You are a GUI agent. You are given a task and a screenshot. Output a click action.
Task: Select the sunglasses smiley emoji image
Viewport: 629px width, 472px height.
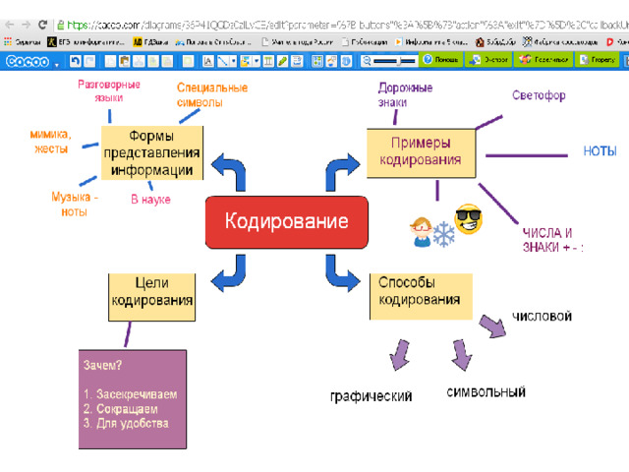click(468, 219)
